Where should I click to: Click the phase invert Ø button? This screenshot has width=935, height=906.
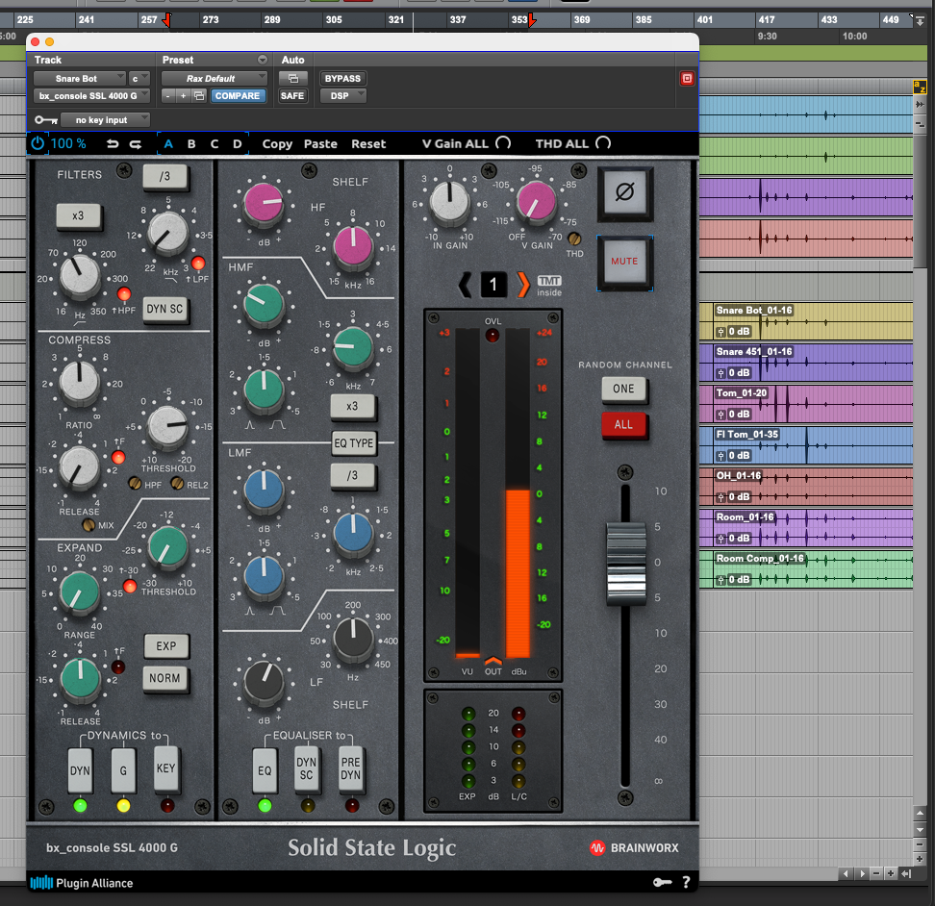[x=625, y=193]
